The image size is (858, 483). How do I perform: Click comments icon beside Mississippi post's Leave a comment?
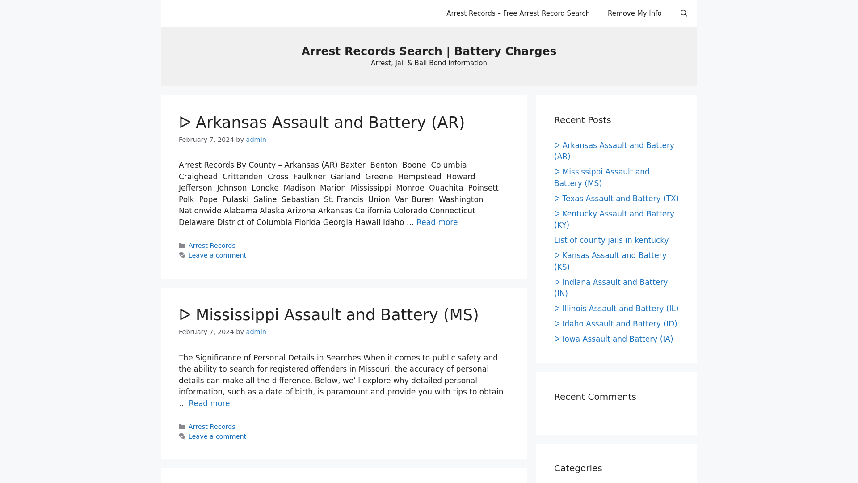pyautogui.click(x=182, y=436)
